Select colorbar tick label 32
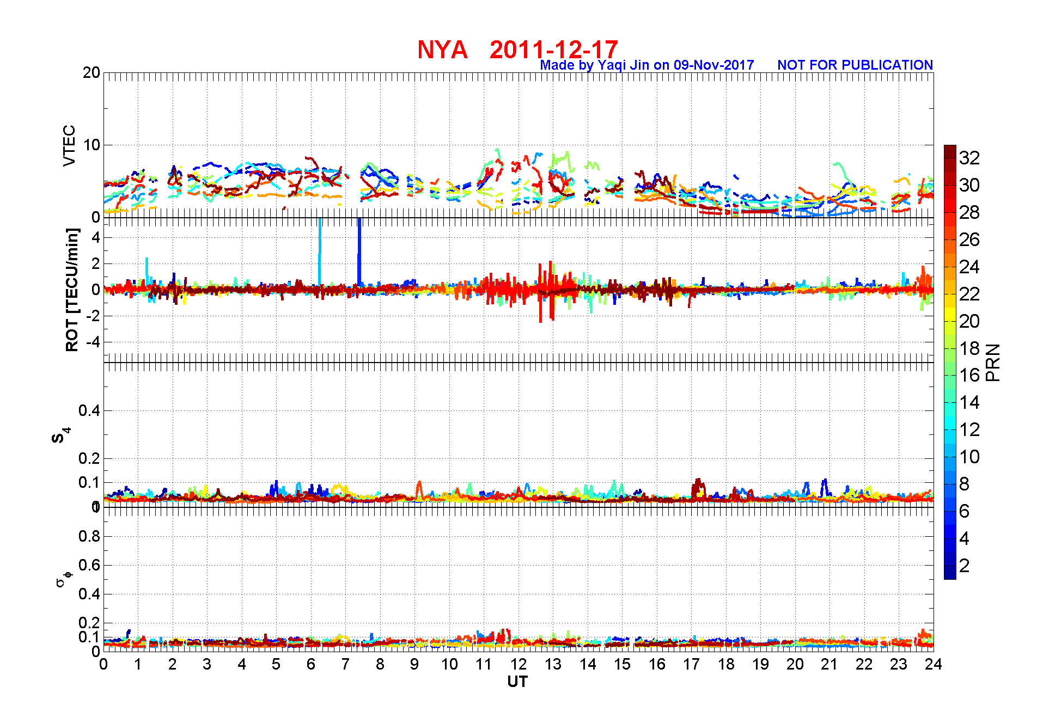Viewport: 1037px width, 724px height. 969,158
